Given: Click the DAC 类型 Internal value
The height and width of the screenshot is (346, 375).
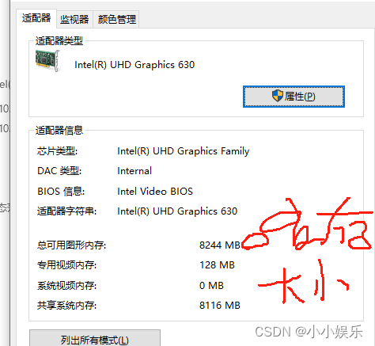Looking at the screenshot, I should pos(134,171).
